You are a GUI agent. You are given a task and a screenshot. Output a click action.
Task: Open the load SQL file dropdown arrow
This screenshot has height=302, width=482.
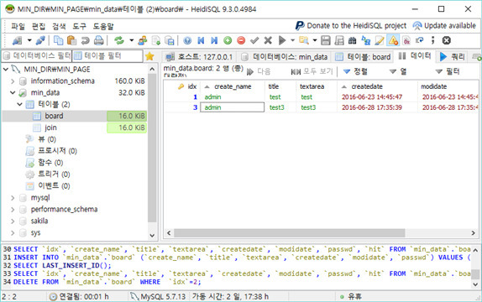tap(315, 40)
